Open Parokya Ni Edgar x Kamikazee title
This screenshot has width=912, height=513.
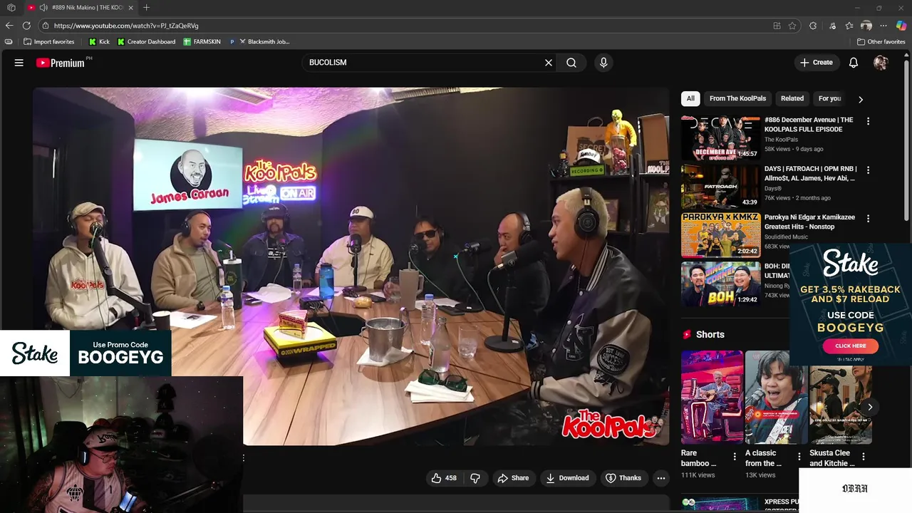coord(809,222)
